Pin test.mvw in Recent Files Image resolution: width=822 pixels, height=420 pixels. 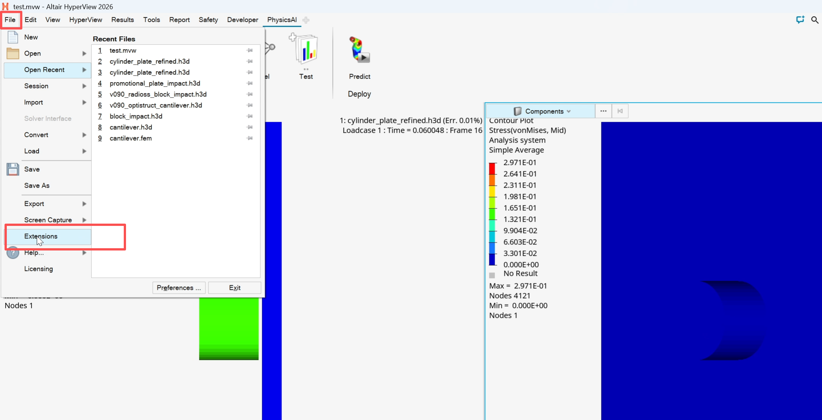coord(250,50)
